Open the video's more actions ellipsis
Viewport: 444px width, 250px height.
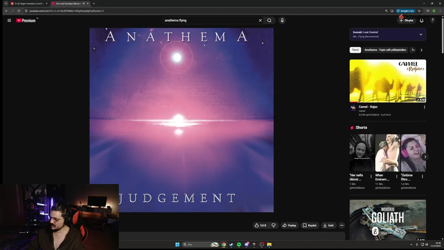point(342,225)
